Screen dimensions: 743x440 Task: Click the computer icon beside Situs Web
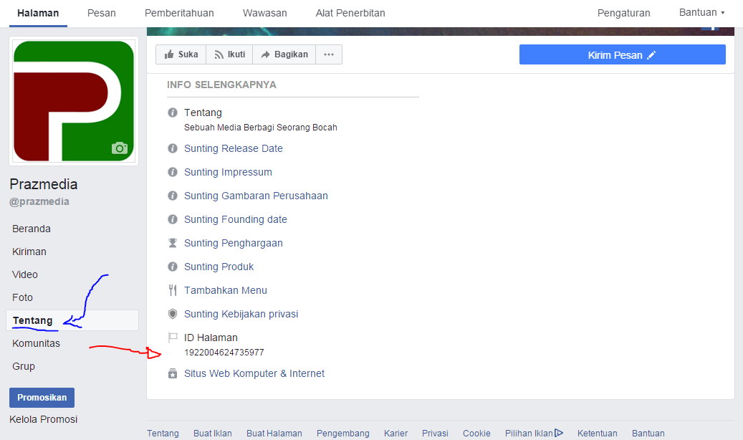pos(172,373)
